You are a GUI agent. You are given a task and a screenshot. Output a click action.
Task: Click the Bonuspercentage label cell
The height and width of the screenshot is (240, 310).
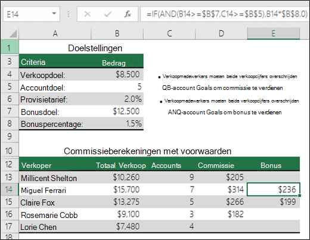click(55, 124)
